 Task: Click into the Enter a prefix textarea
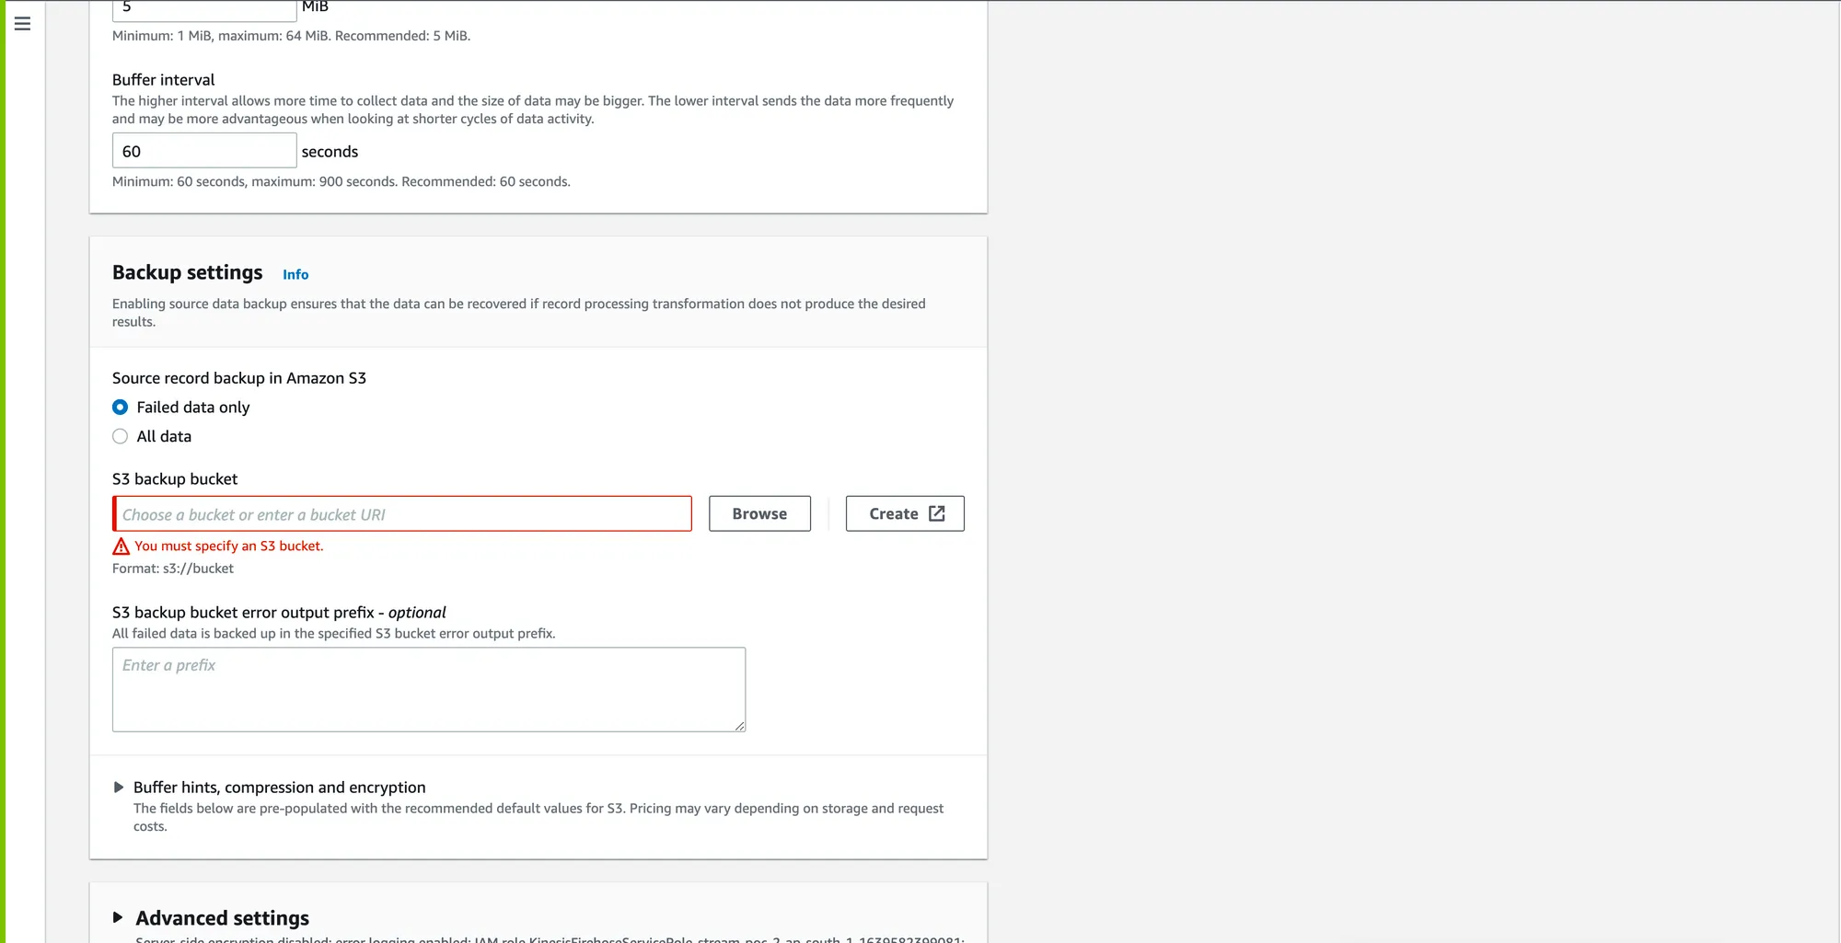click(x=428, y=689)
